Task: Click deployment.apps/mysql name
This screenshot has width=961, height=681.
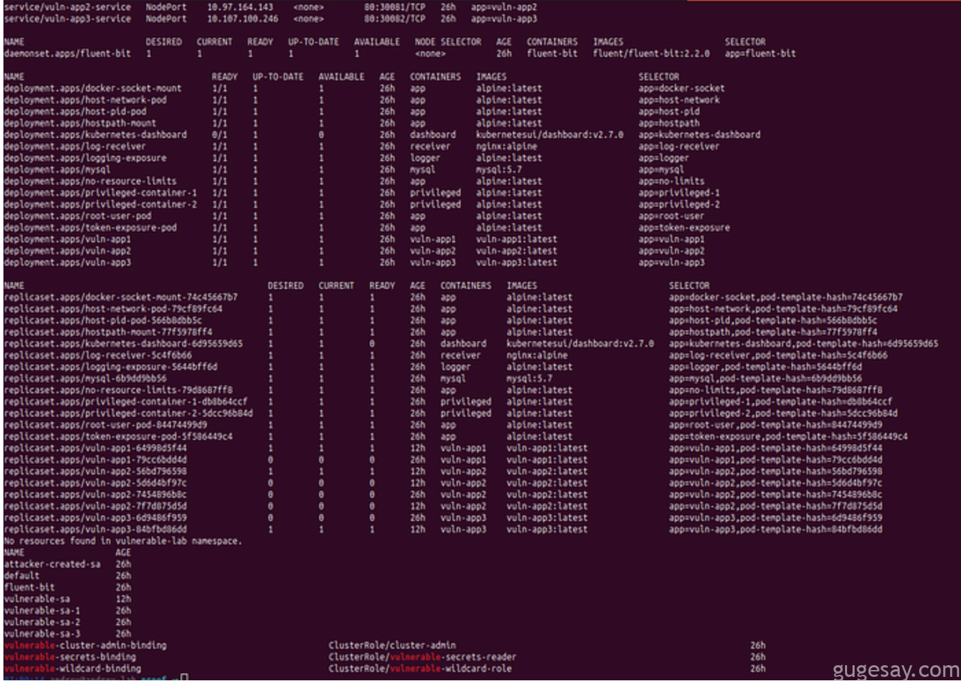Action: click(x=57, y=170)
